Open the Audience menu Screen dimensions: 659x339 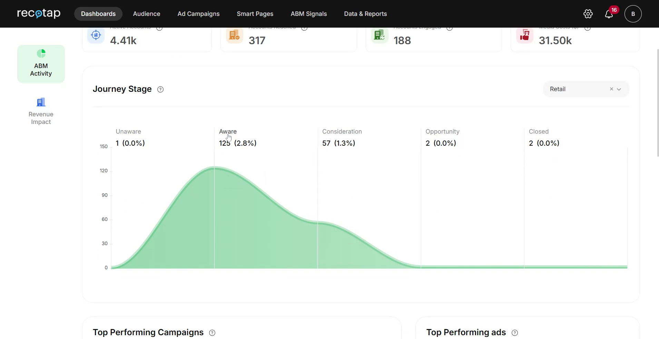pos(147,14)
